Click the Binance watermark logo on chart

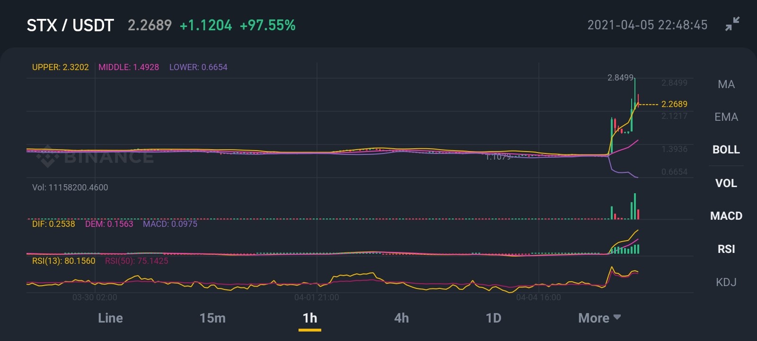(x=95, y=156)
